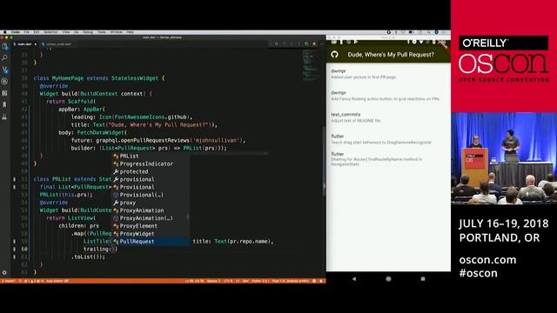Image resolution: width=557 pixels, height=313 pixels.
Task: Click the line and column indicator in status bar
Action: pyautogui.click(x=195, y=281)
